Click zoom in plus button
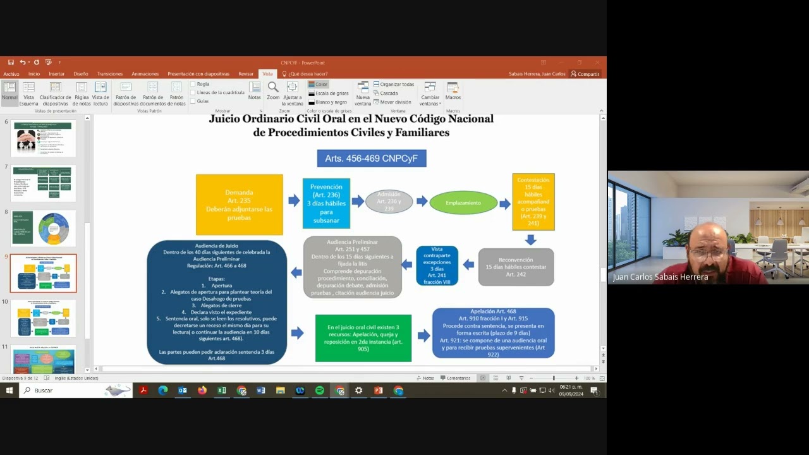809x455 pixels. click(x=576, y=378)
